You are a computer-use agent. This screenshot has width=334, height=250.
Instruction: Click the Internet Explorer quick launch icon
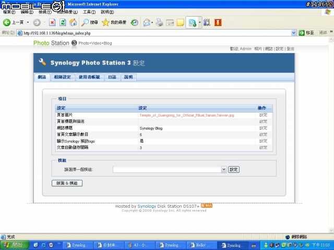coord(43,245)
